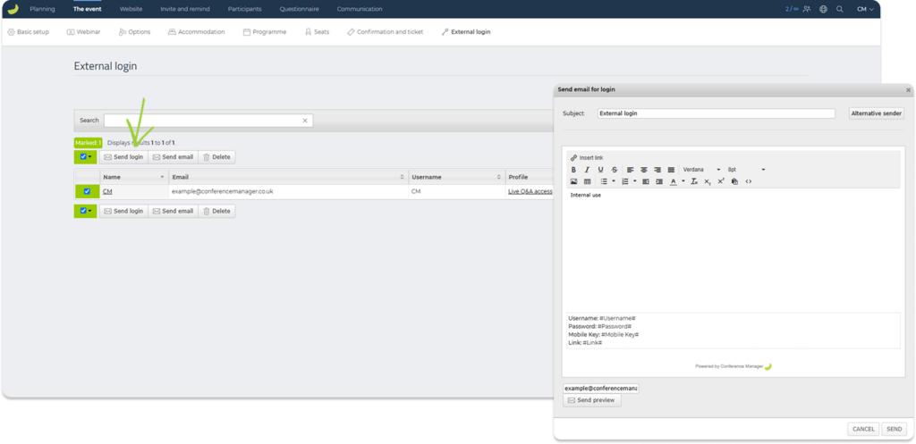This screenshot has height=444, width=916.
Task: Apply bold formatting in email editor
Action: [x=573, y=170]
